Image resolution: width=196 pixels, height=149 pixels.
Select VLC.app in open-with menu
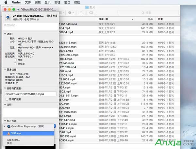(x=28, y=133)
